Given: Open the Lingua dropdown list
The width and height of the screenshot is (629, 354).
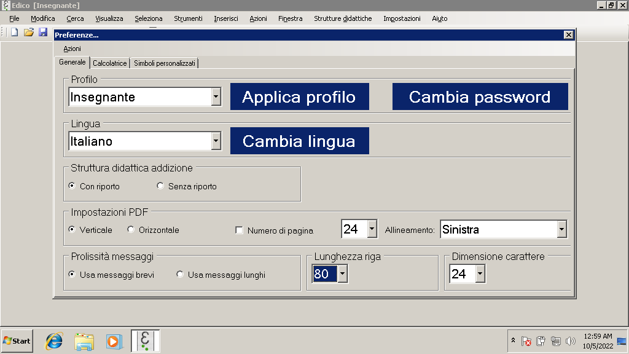Looking at the screenshot, I should [216, 141].
